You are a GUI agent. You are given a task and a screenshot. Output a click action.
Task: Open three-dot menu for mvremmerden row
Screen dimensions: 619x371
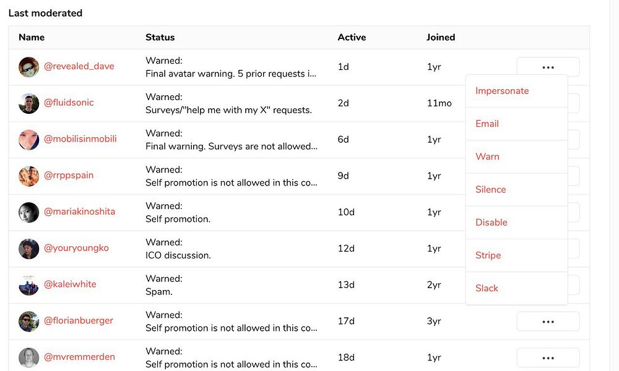tap(548, 357)
